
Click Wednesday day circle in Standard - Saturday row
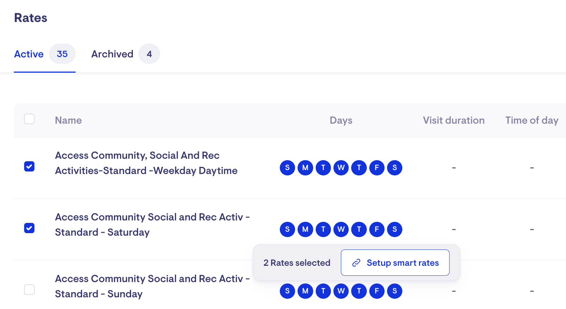[x=341, y=229]
